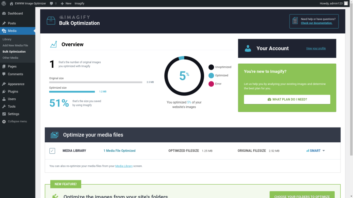Image resolution: width=353 pixels, height=198 pixels.
Task: Click the Dashboard gauge icon in sidebar
Action: tap(4, 13)
